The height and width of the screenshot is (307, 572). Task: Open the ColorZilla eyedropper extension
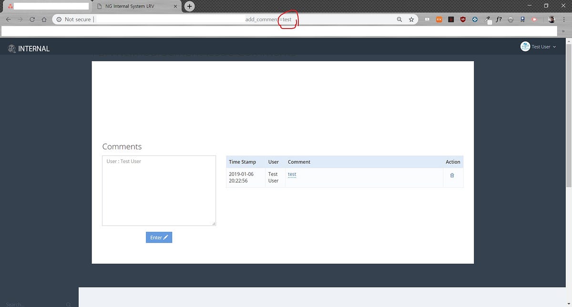[487, 19]
